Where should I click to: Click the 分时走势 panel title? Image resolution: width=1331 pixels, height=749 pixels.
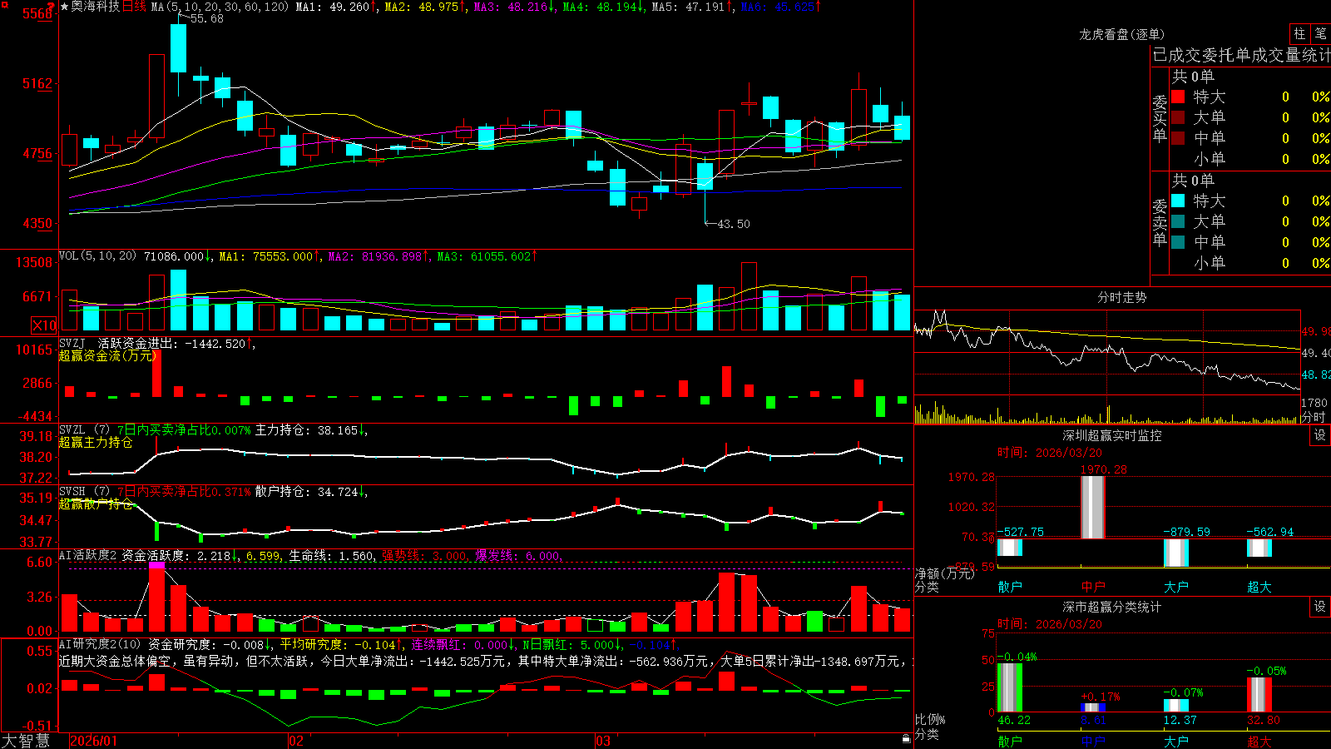(1122, 297)
